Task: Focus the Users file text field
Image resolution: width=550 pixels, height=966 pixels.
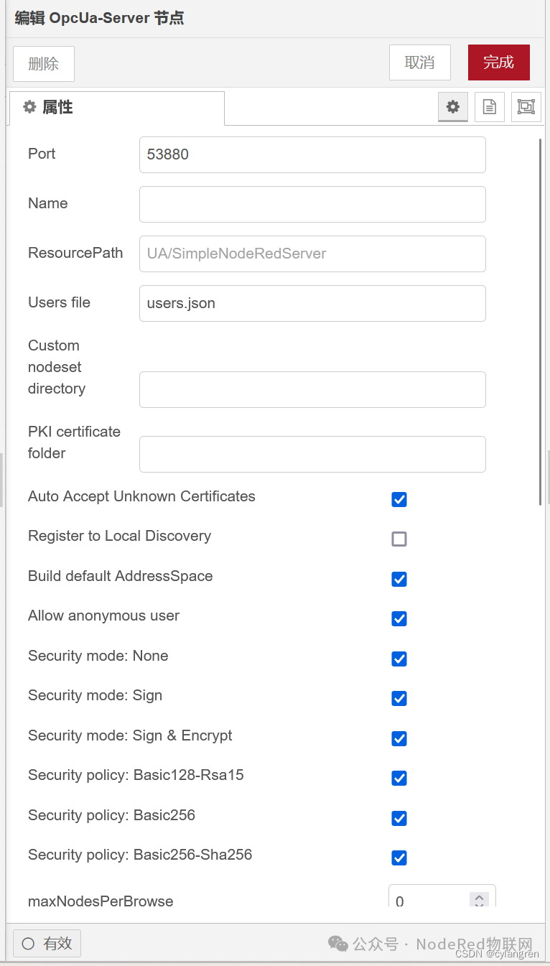Action: pyautogui.click(x=312, y=303)
